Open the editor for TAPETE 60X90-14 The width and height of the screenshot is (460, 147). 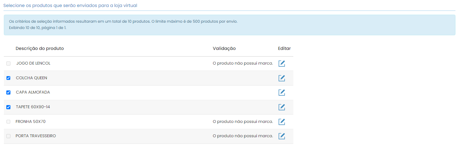coord(281,107)
